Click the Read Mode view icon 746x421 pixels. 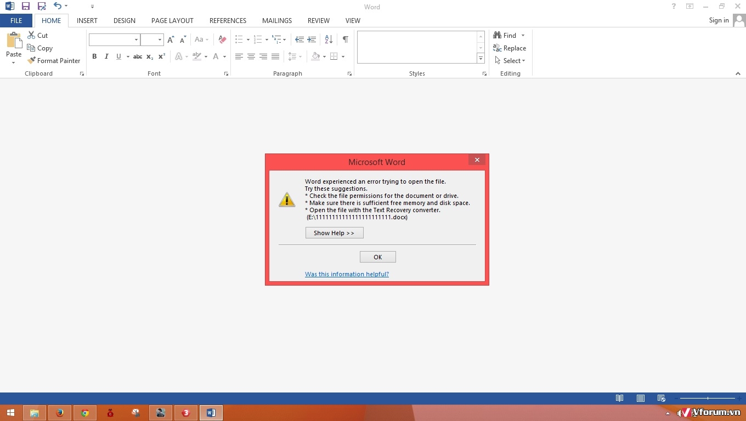619,399
